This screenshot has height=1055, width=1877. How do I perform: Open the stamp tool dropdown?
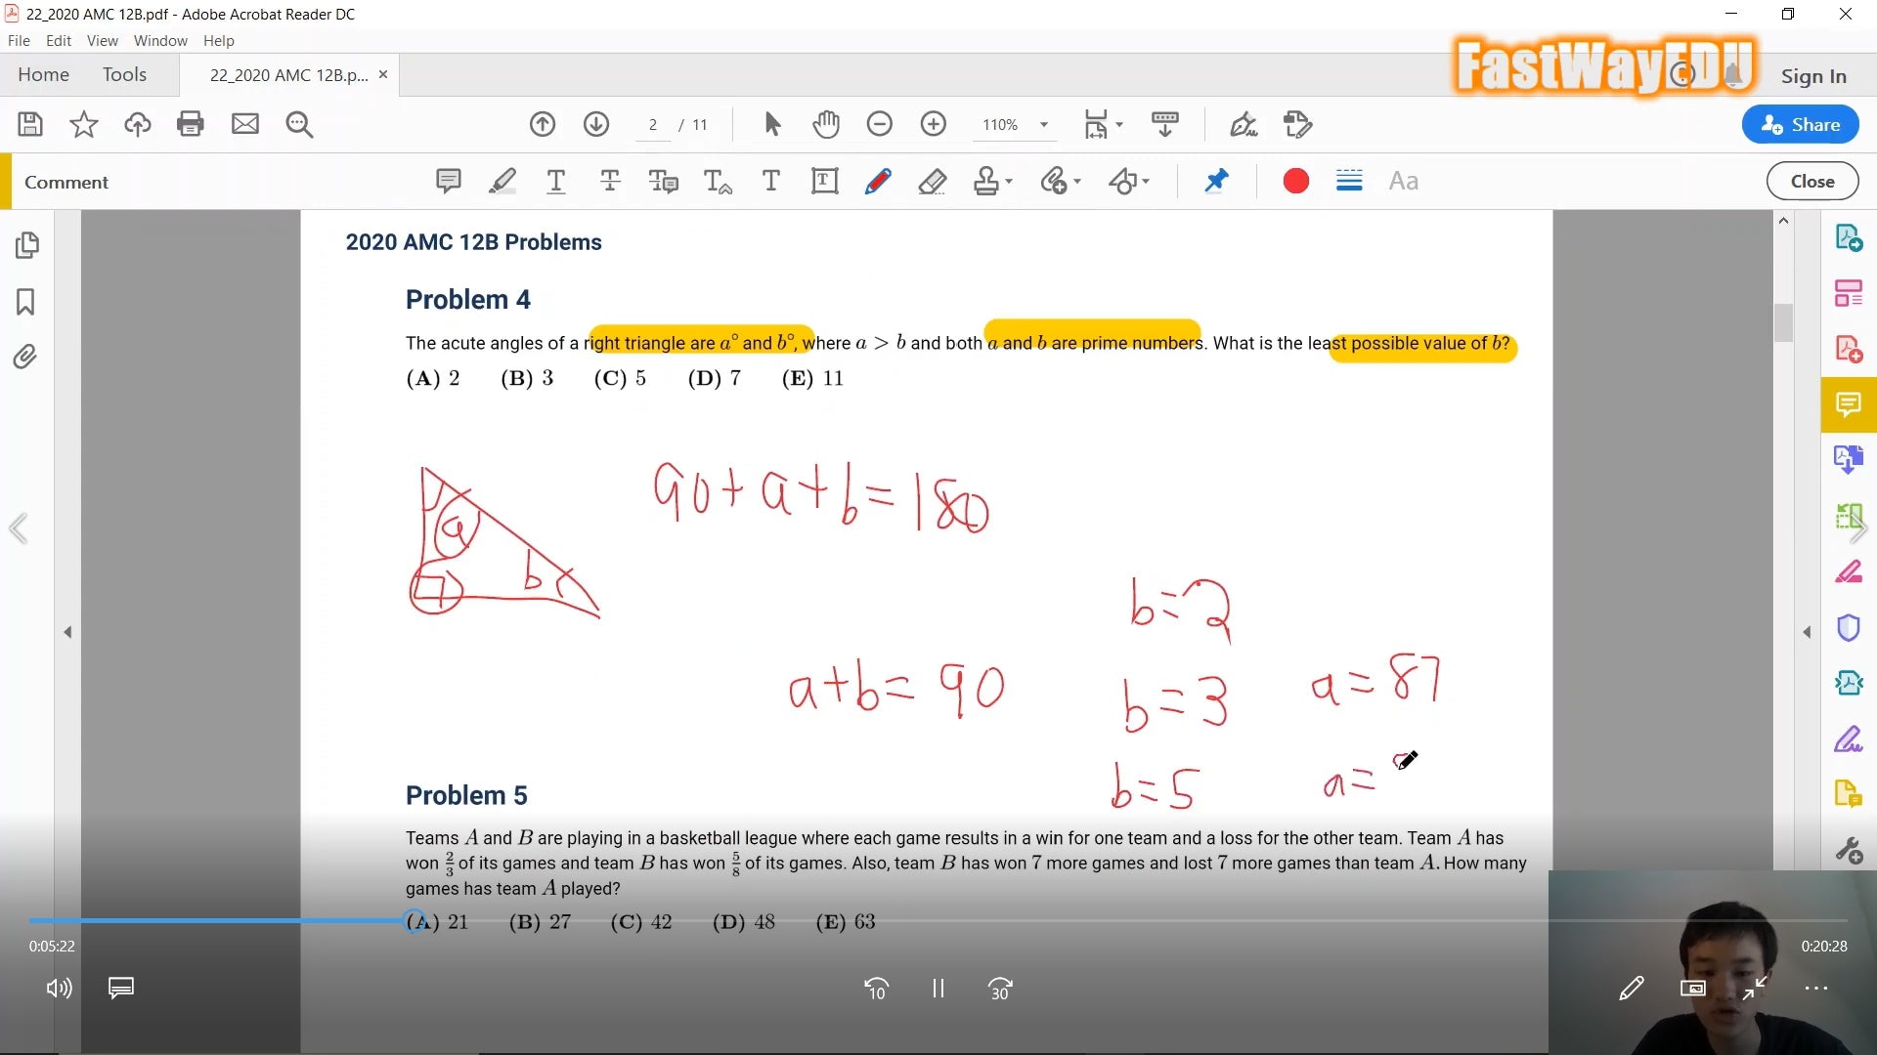(993, 181)
